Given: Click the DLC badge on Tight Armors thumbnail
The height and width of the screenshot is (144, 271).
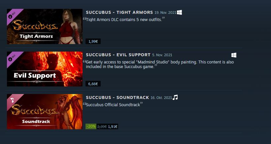Looking at the screenshot, I should click(x=12, y=14).
